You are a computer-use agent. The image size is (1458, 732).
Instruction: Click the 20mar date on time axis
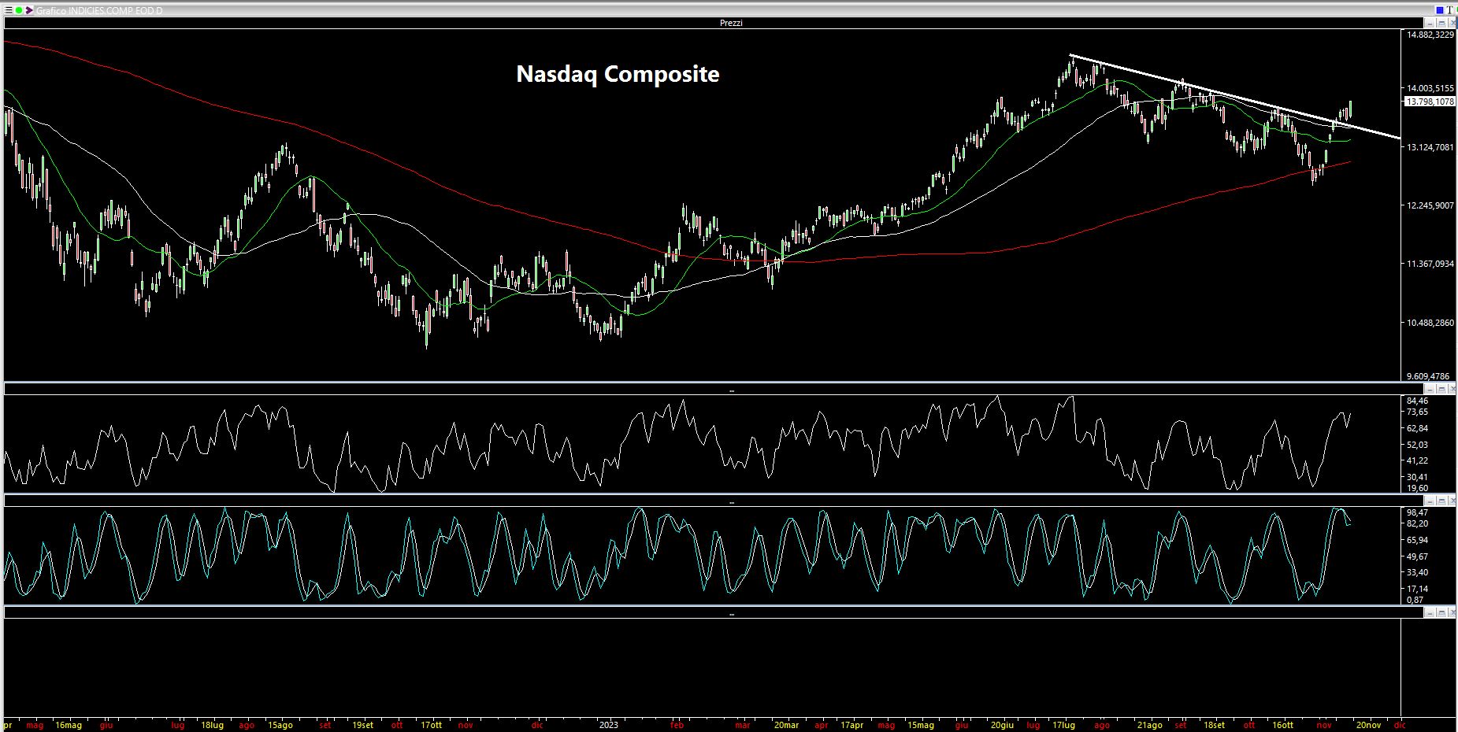(x=786, y=725)
